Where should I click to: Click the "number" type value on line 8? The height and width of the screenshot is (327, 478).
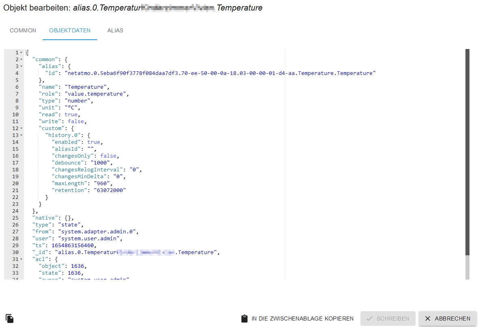77,101
